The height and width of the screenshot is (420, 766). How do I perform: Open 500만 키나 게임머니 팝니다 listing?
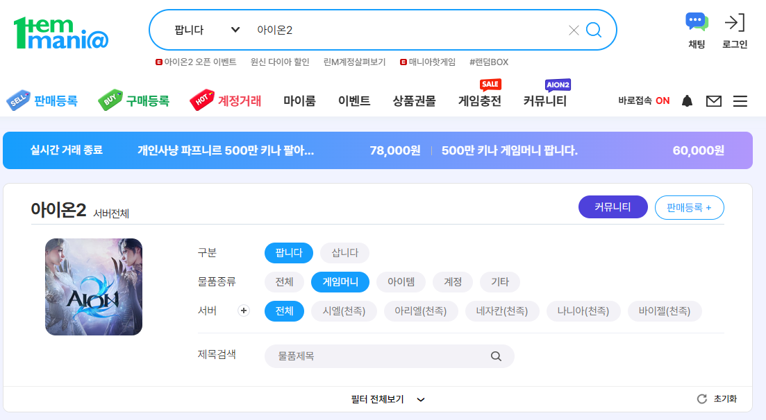pyautogui.click(x=510, y=150)
